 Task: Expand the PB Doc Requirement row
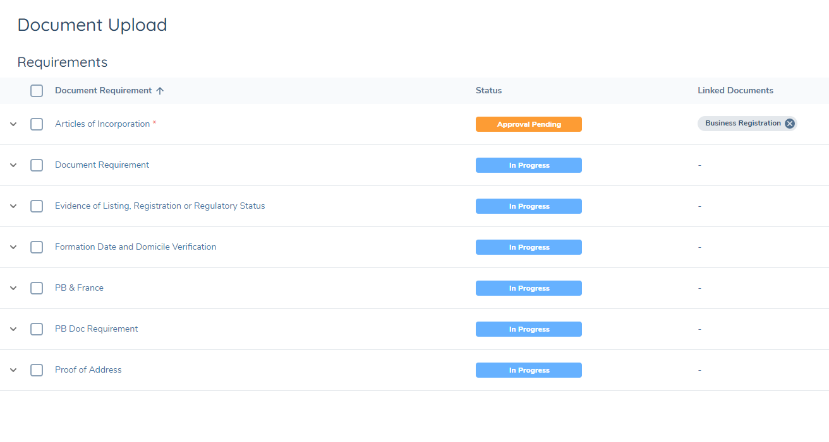[x=13, y=329]
